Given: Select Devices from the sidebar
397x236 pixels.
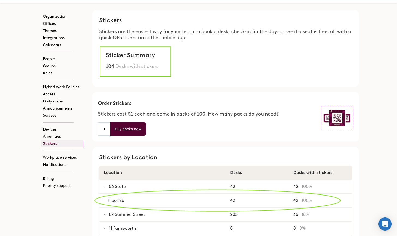Looking at the screenshot, I should tap(50, 129).
